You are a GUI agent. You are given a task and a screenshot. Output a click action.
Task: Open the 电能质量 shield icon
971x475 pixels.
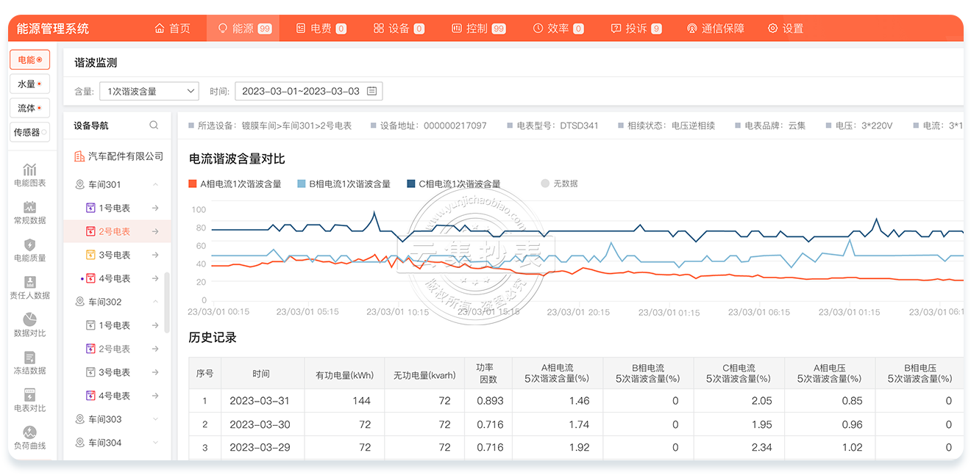point(30,245)
